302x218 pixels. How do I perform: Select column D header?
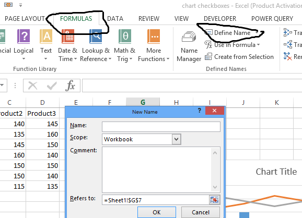pyautogui.click(x=42, y=102)
